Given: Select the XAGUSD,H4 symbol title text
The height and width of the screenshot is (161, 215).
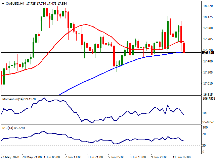Looking at the screenshot, I should (15, 4).
